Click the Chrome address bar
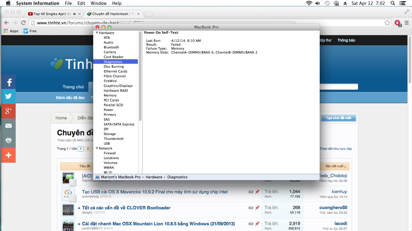This screenshot has height=231, width=412. click(210, 23)
